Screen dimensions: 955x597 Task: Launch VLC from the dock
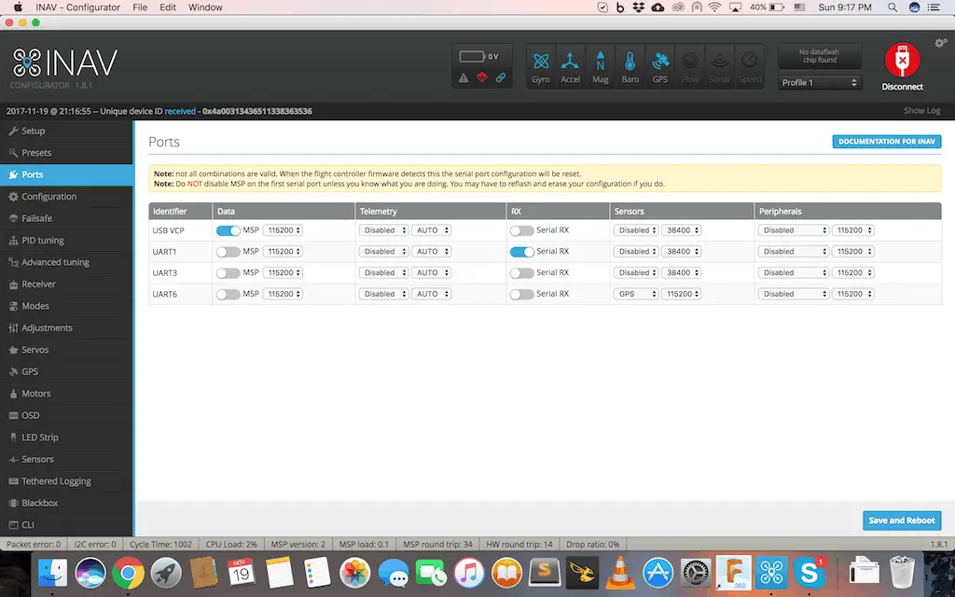pyautogui.click(x=620, y=573)
